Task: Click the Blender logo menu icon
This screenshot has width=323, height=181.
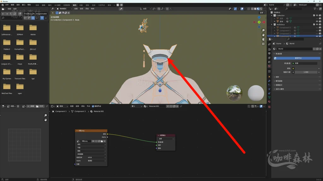Action: click(x=3, y=5)
